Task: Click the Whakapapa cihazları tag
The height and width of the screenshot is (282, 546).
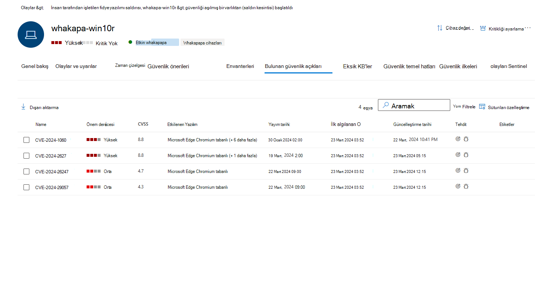Action: (202, 43)
